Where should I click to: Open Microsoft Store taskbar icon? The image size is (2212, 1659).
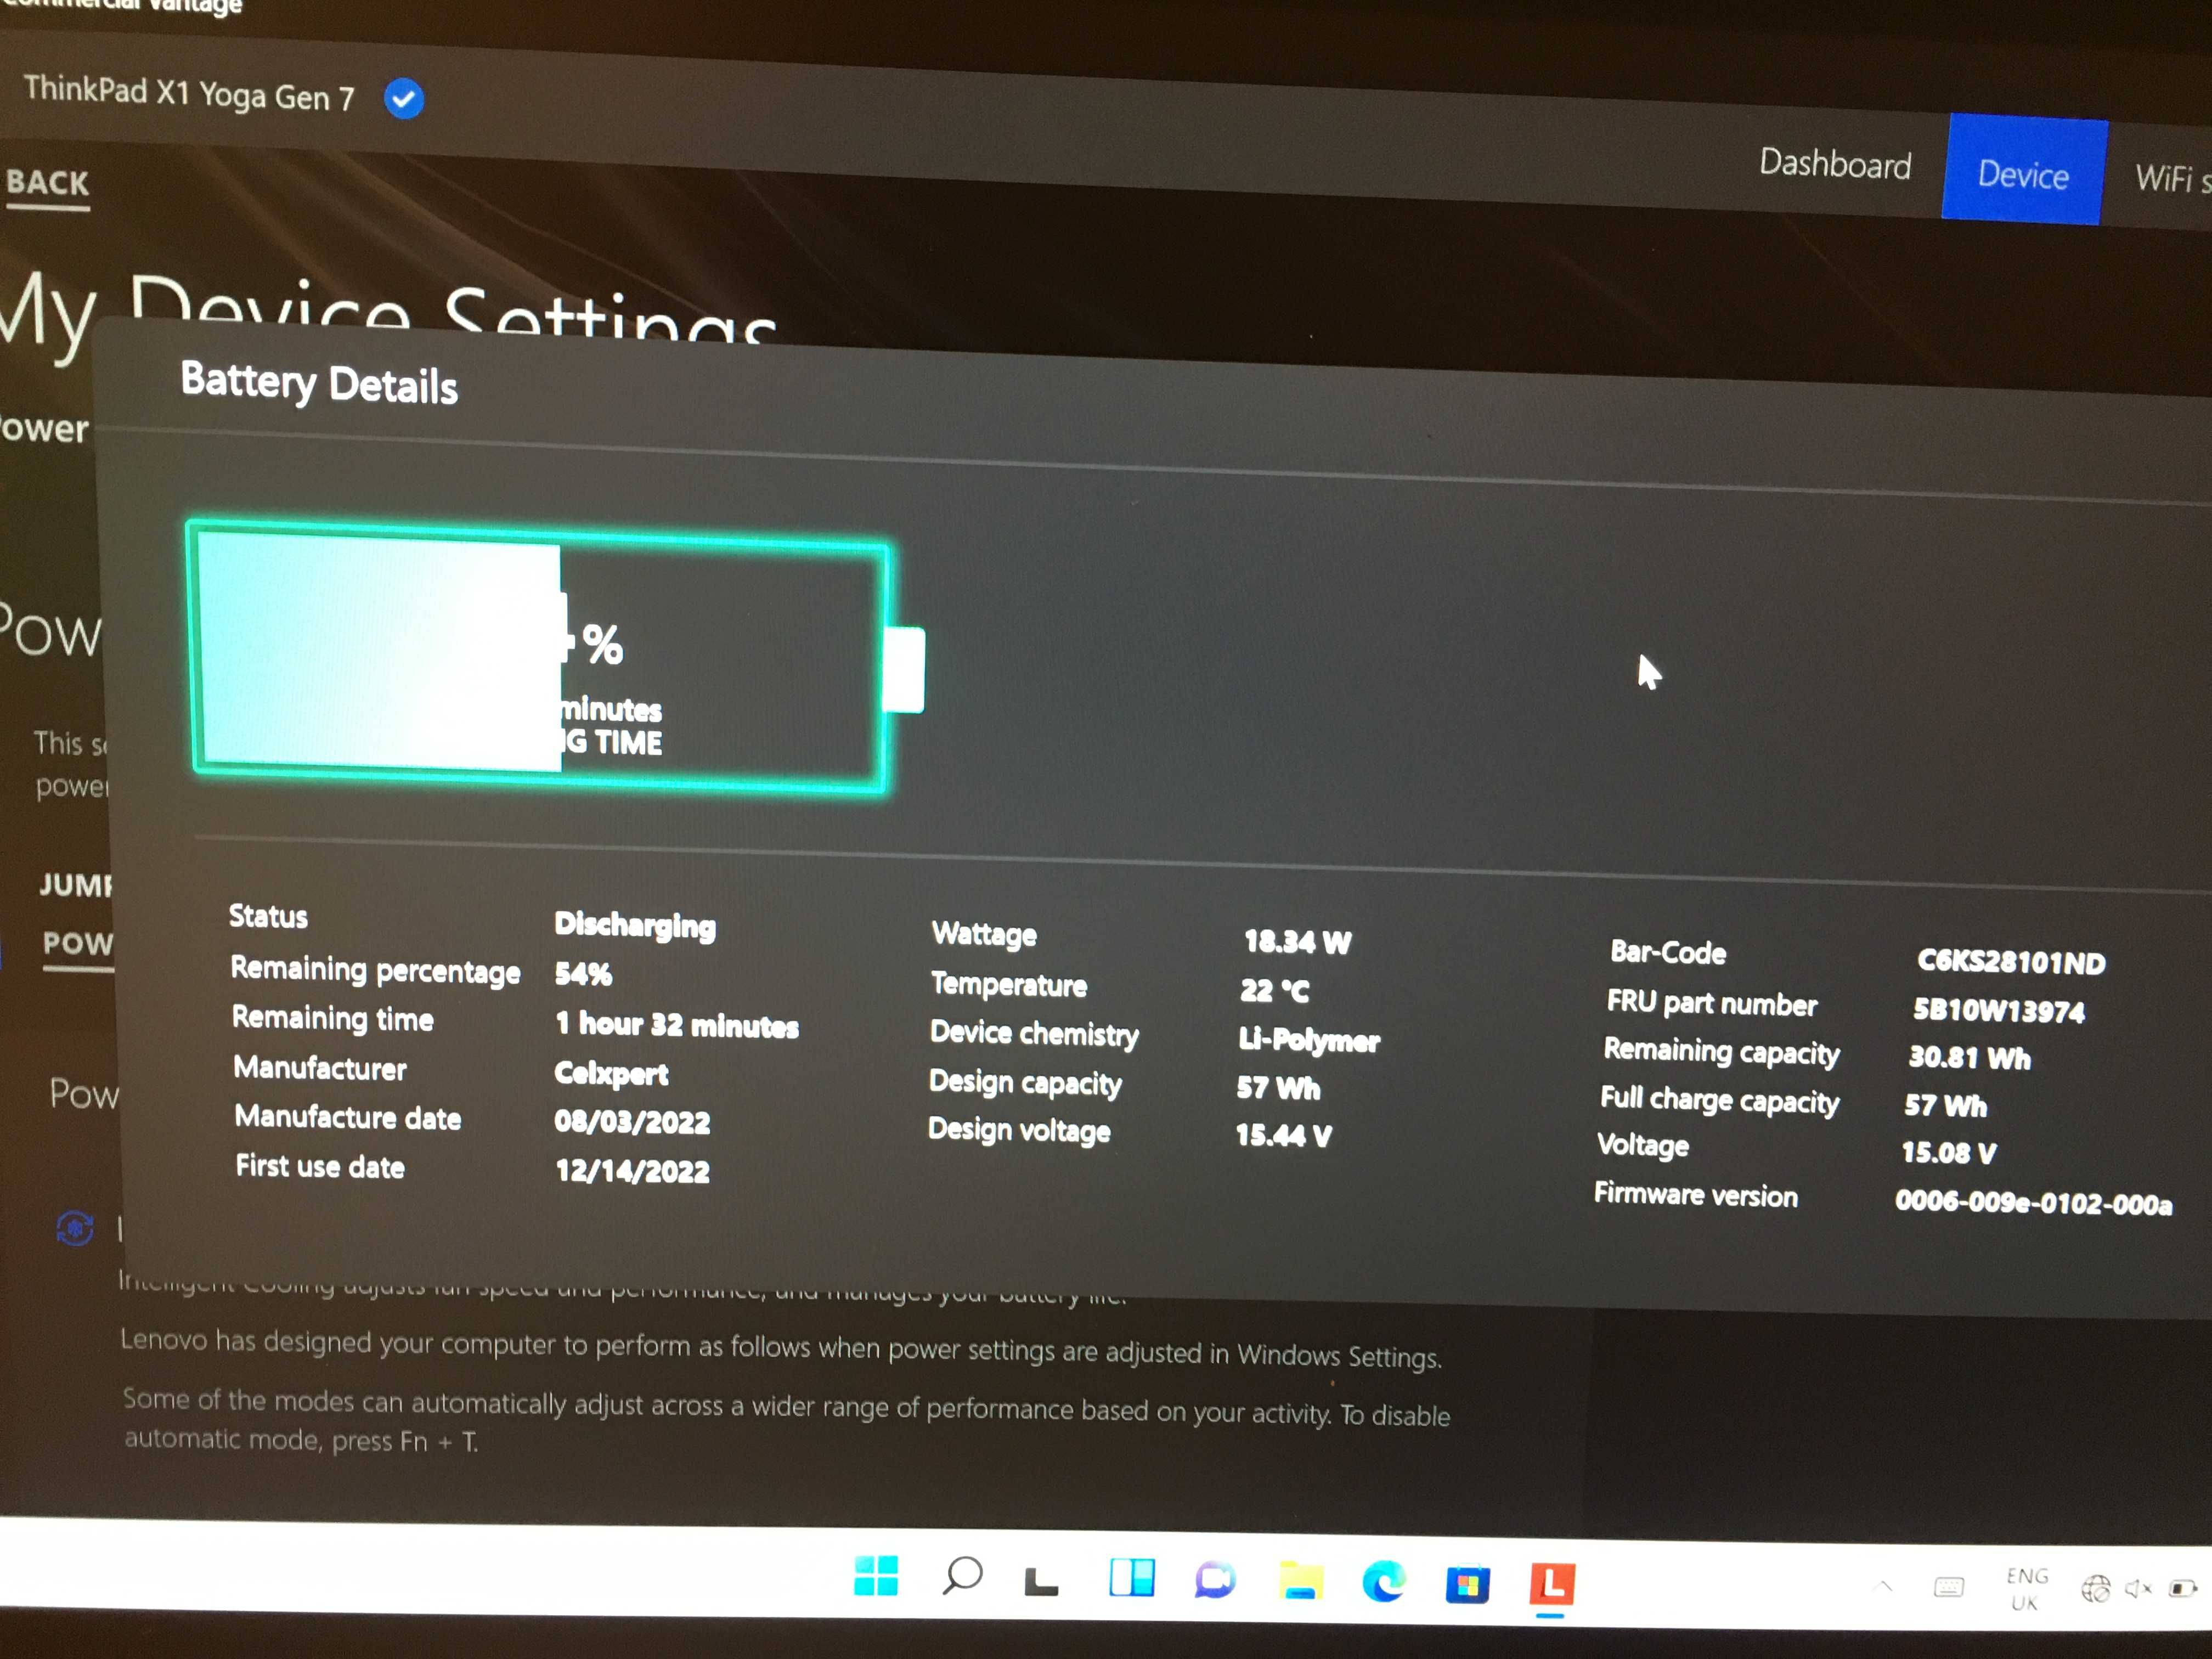click(x=1467, y=1584)
